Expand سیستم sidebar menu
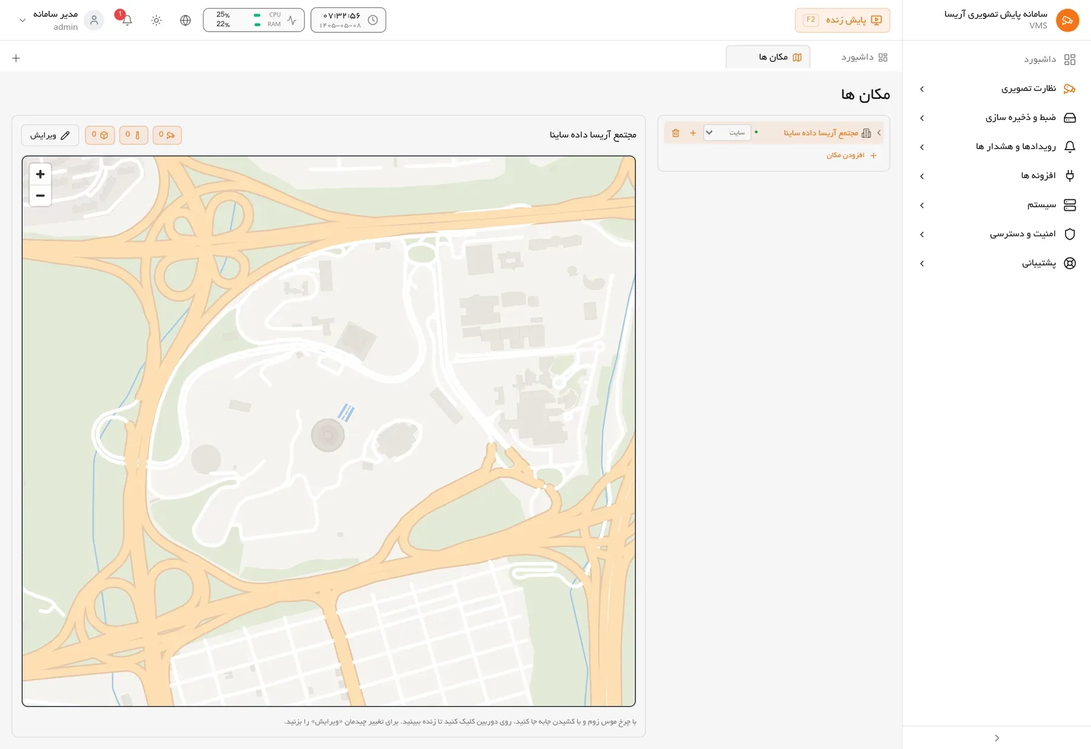This screenshot has width=1091, height=749. click(996, 205)
